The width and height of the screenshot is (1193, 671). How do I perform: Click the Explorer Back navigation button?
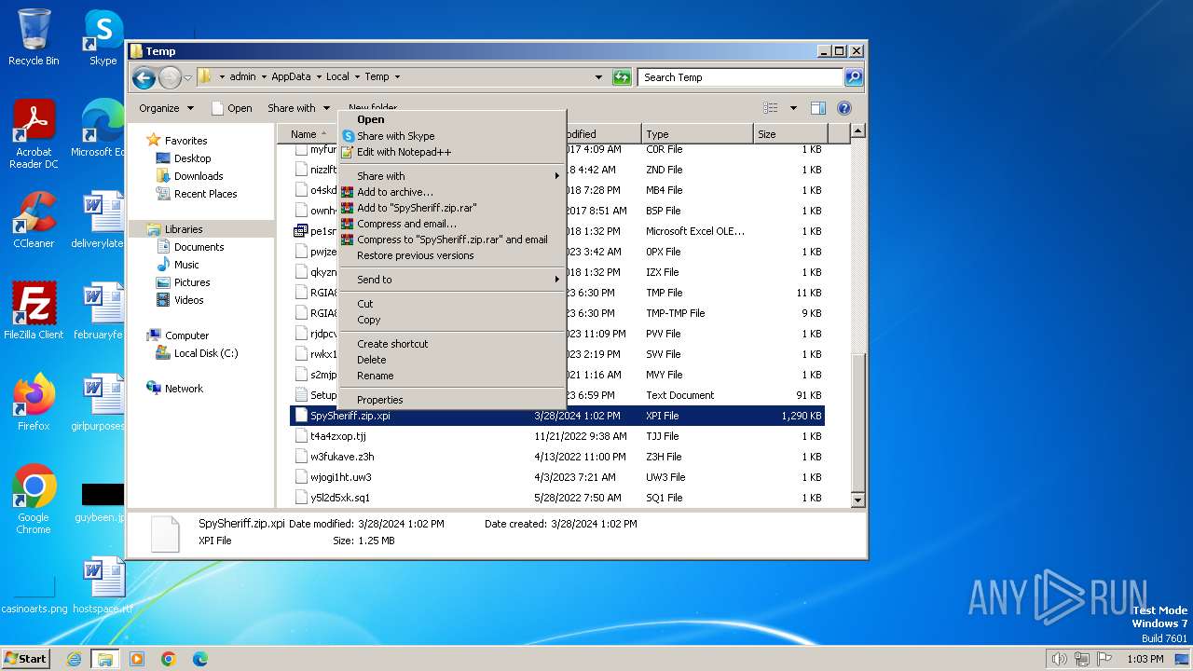coord(144,77)
